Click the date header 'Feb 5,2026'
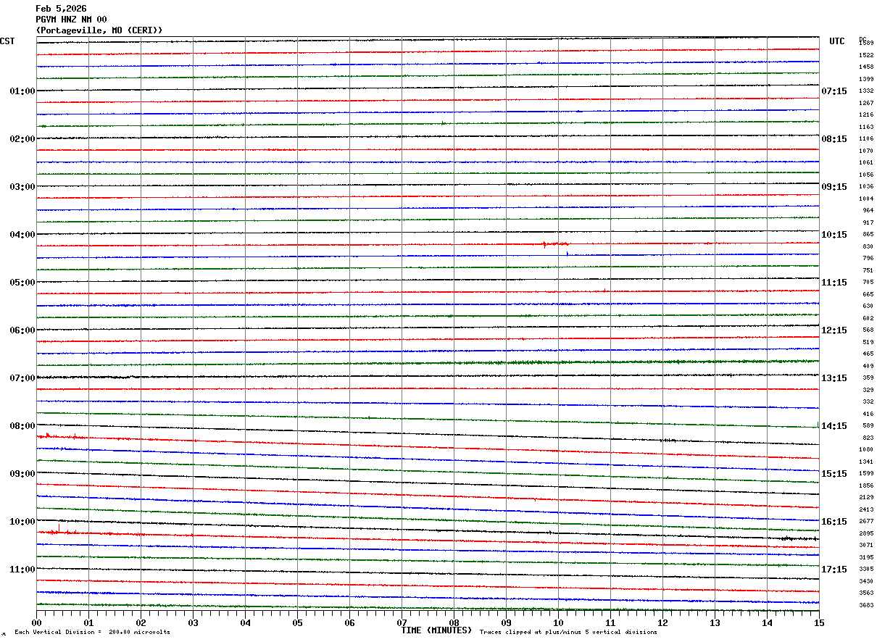The width and height of the screenshot is (877, 642). click(61, 9)
